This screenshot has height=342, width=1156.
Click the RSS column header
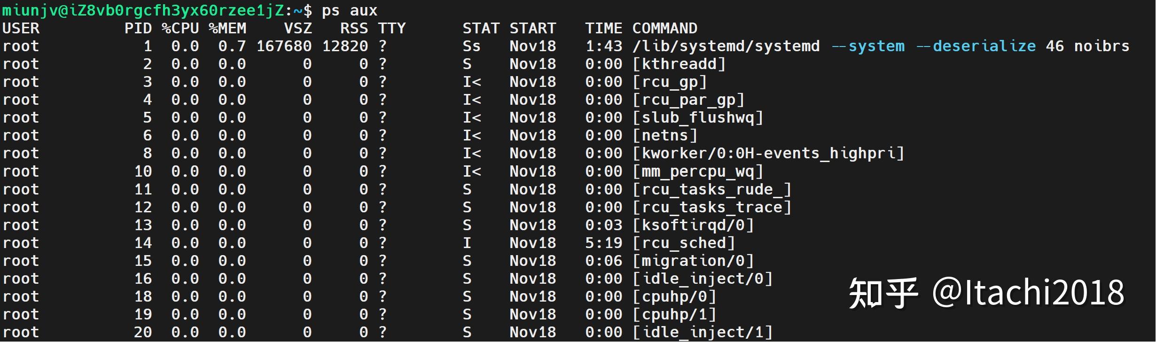click(x=354, y=28)
